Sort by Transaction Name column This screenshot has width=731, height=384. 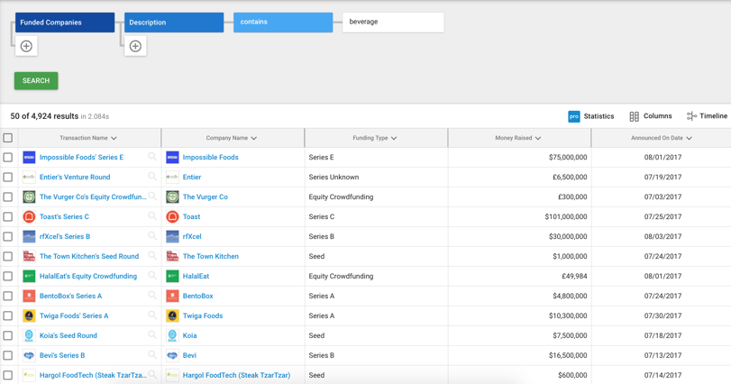click(88, 138)
